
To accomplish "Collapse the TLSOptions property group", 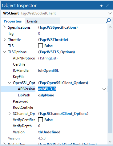I will point(4,52).
